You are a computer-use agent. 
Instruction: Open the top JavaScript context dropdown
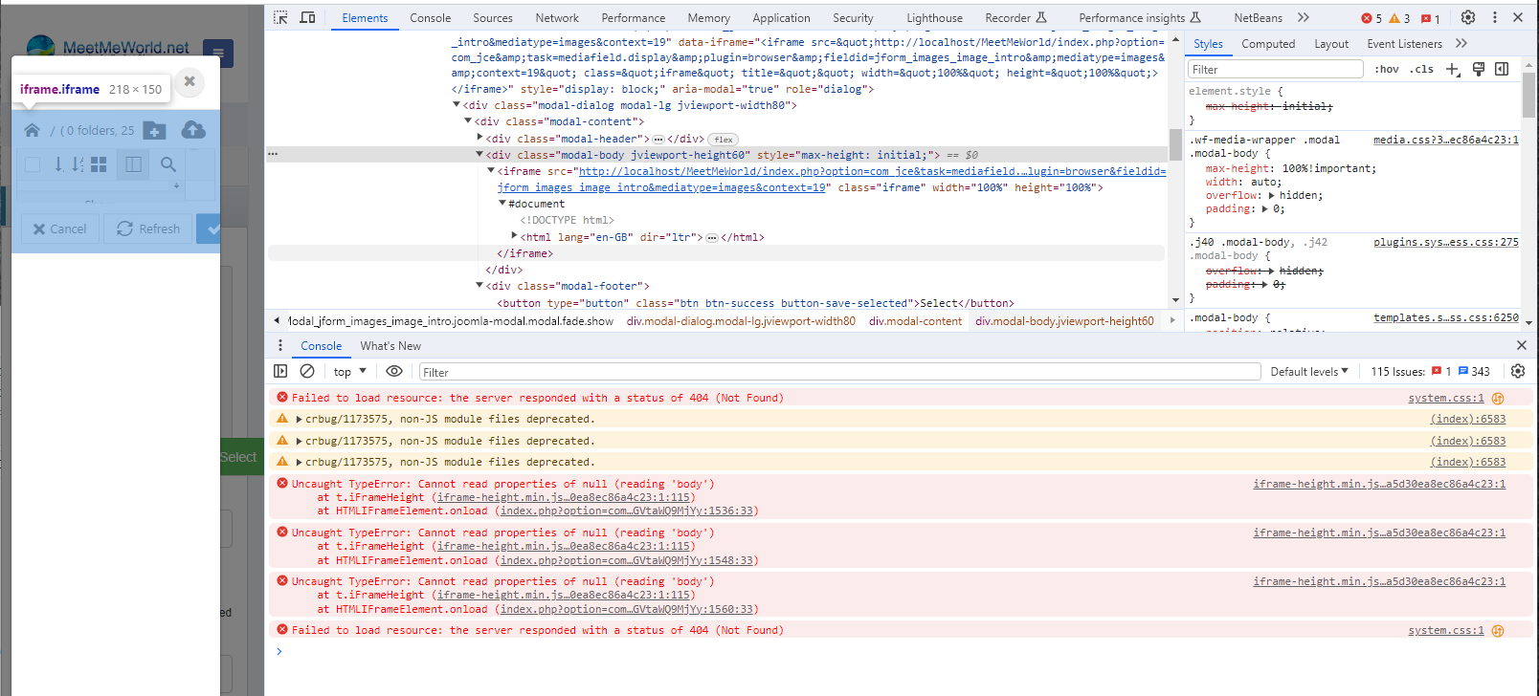349,372
